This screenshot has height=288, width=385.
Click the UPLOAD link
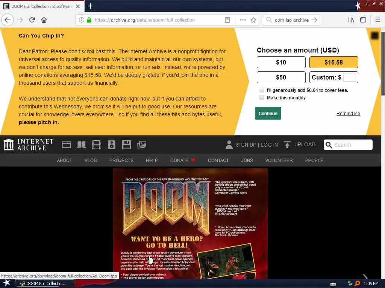coord(305,144)
